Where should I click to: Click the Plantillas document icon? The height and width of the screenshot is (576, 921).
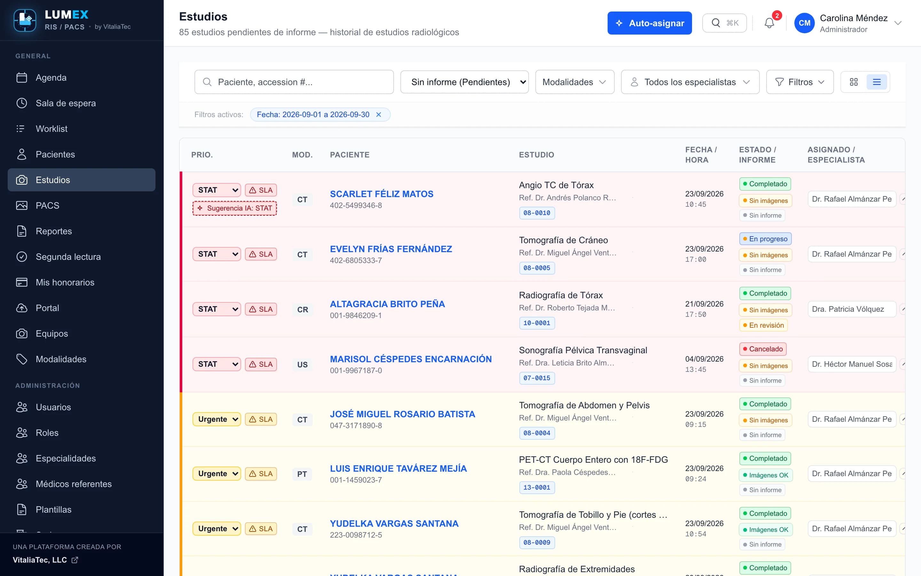[22, 510]
